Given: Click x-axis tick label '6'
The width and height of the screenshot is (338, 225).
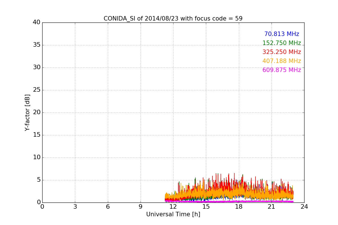Looking at the screenshot, I should [x=108, y=207].
